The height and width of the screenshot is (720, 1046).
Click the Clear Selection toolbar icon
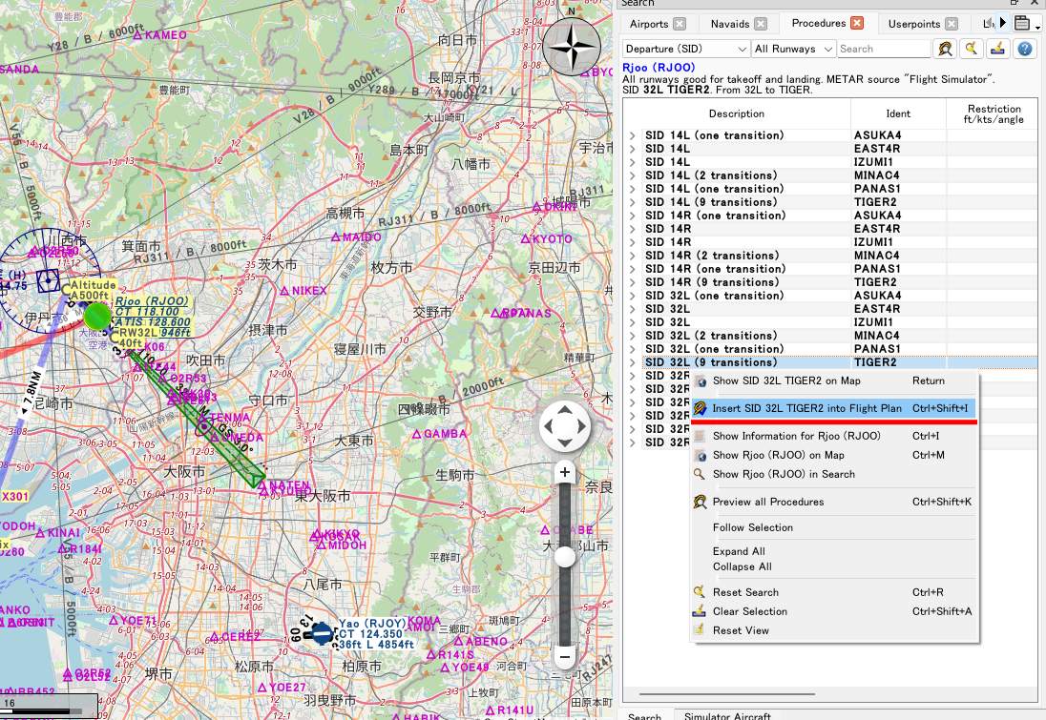[x=998, y=49]
